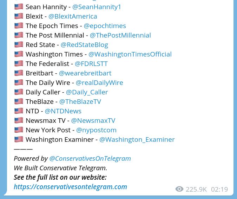Open the @Washington_Examiner handle
Viewport: 237px width, 199px height.
[137, 140]
